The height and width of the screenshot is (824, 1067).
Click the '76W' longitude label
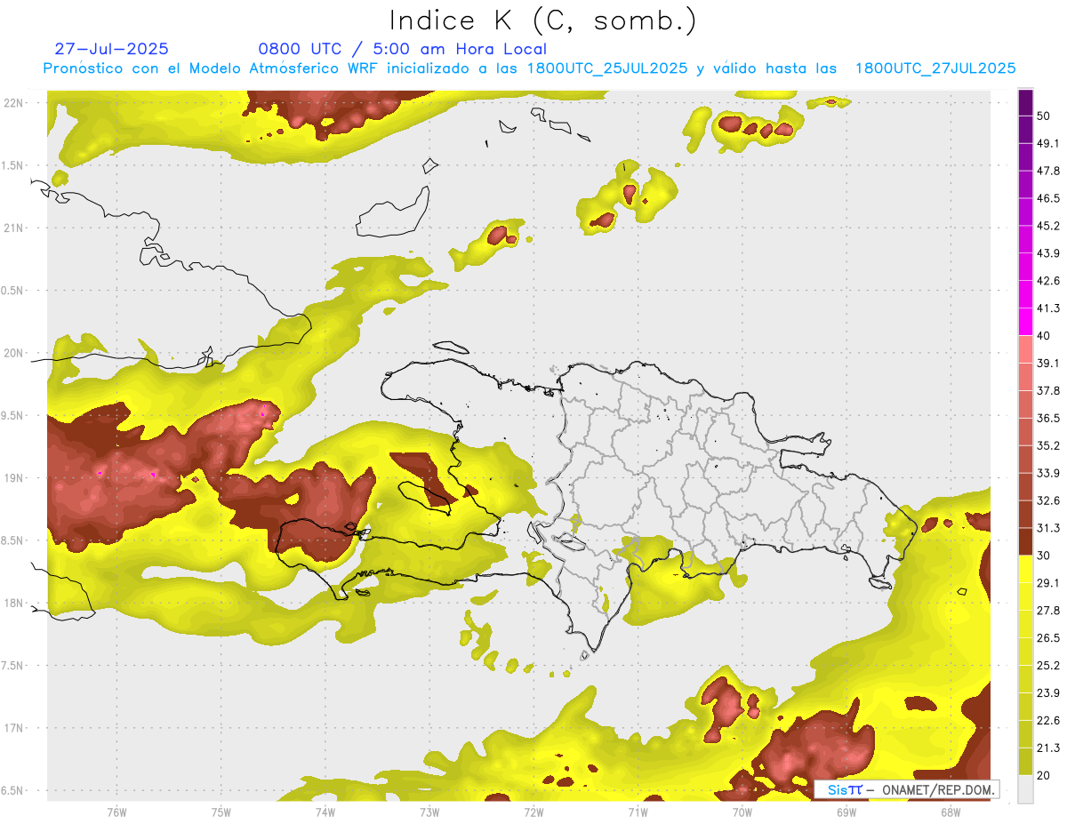coord(116,812)
